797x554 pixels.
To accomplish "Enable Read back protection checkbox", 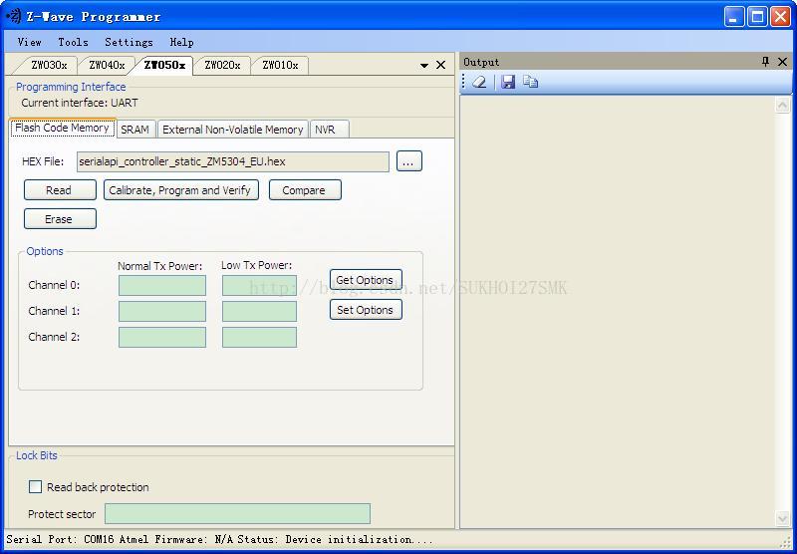I will pyautogui.click(x=35, y=487).
